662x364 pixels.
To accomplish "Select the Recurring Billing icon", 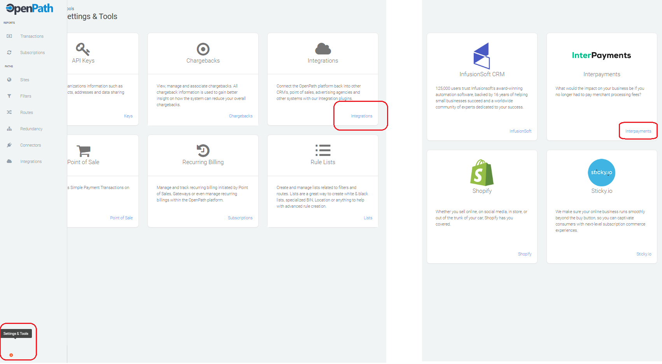I will pyautogui.click(x=203, y=150).
